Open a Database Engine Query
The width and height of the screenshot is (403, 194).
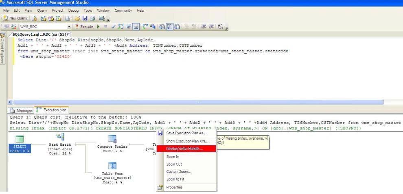tap(34, 18)
